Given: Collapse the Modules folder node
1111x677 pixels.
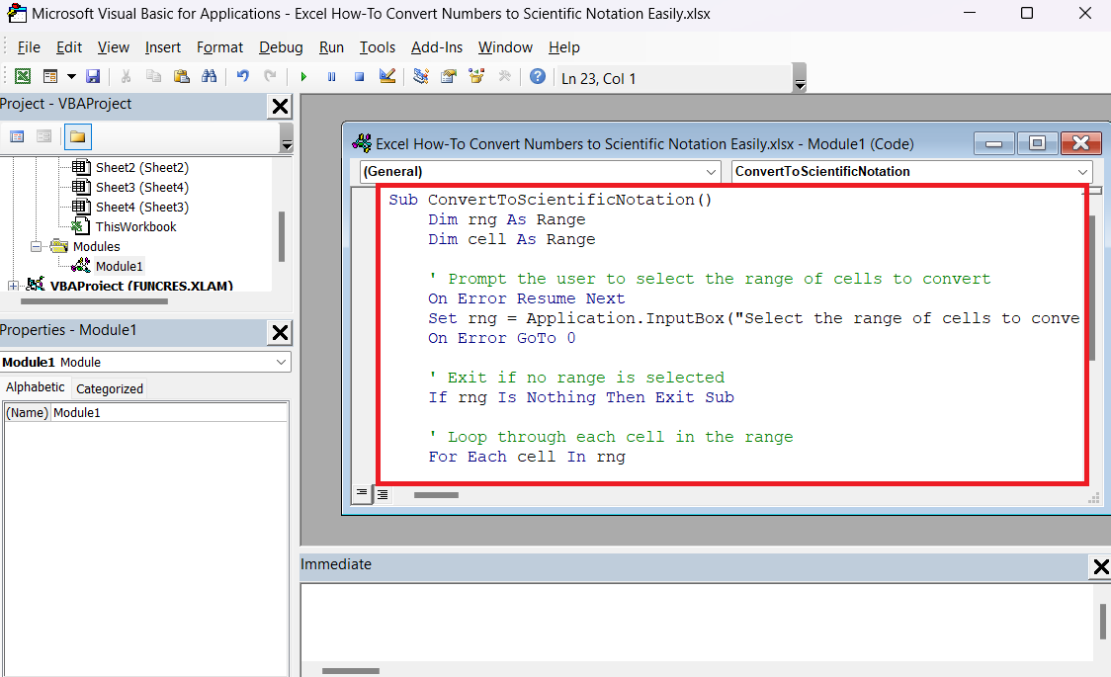Looking at the screenshot, I should point(36,246).
